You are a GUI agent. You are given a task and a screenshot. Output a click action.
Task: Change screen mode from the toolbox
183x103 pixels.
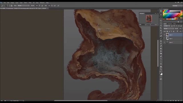click(161, 79)
